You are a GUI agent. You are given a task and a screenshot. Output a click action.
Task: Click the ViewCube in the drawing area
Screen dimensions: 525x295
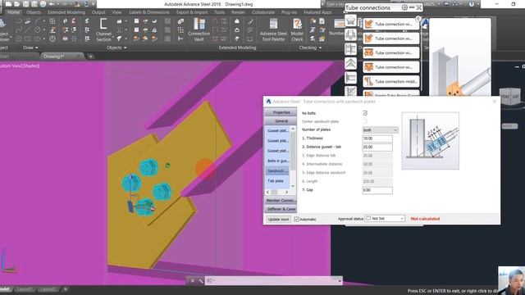[x=510, y=97]
